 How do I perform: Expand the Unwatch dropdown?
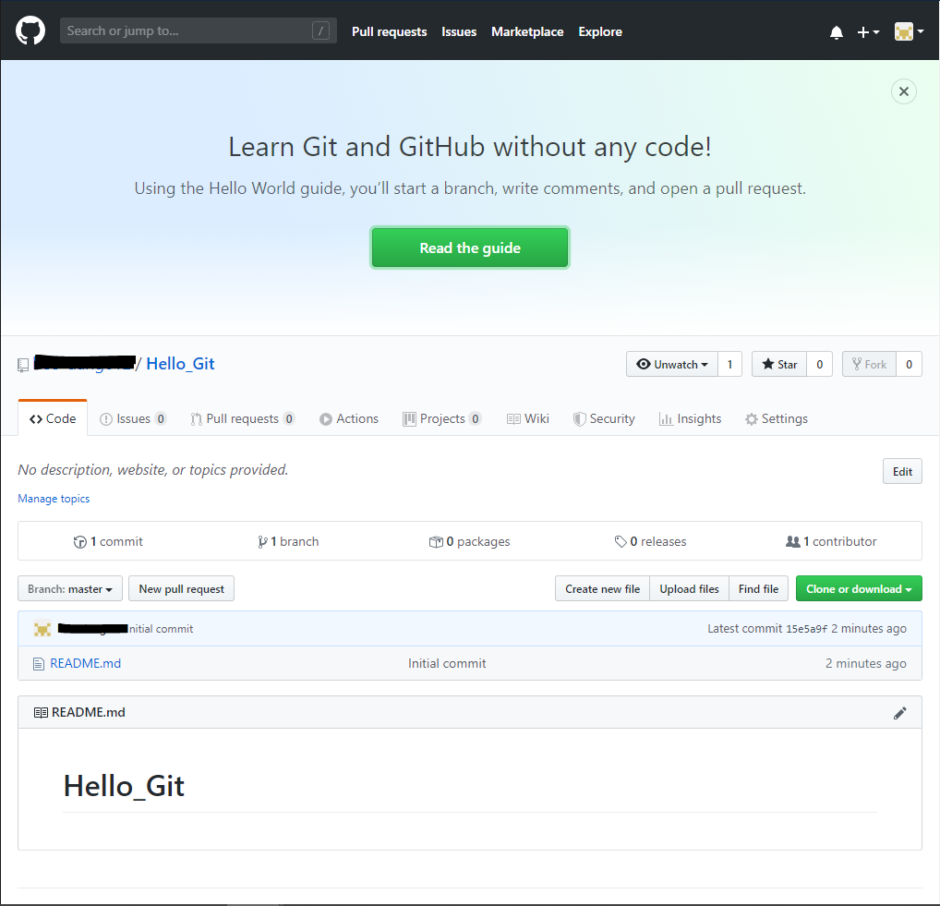(x=672, y=364)
